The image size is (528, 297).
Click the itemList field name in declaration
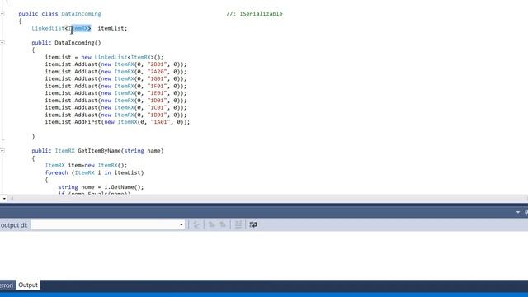[111, 28]
